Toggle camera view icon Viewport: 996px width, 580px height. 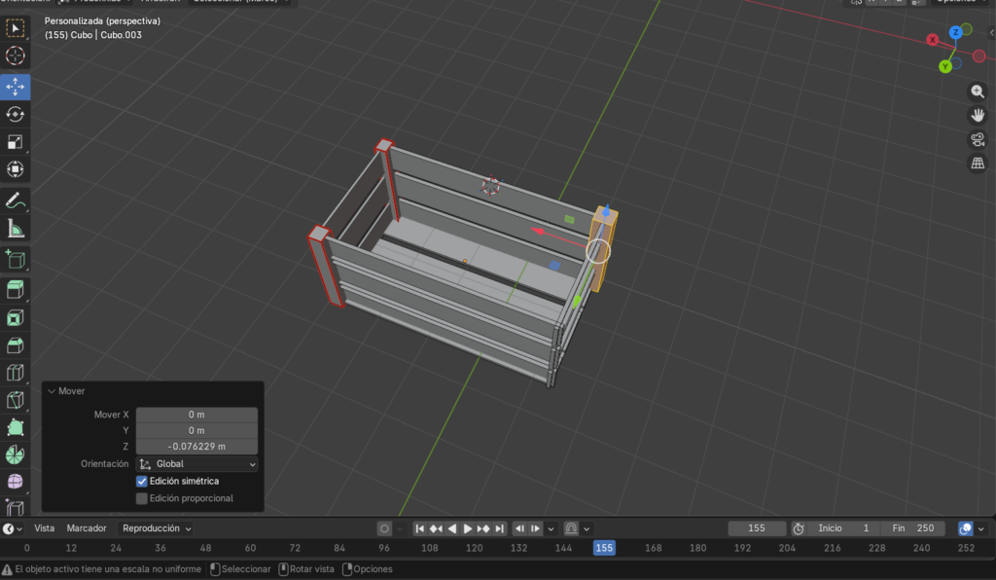click(978, 139)
